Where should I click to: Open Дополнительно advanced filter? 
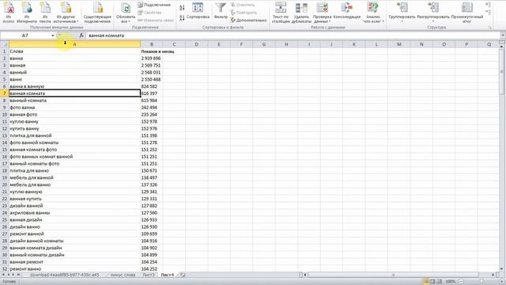[248, 20]
